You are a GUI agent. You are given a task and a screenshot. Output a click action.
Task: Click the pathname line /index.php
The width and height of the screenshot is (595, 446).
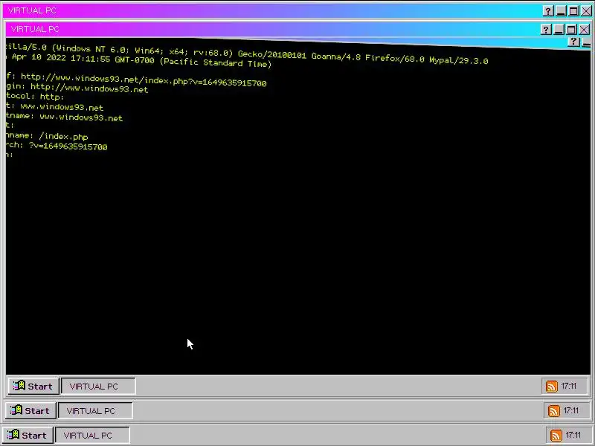(47, 136)
